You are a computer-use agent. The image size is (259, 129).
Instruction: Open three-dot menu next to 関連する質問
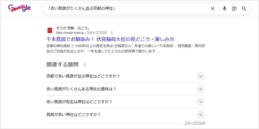coord(85,65)
